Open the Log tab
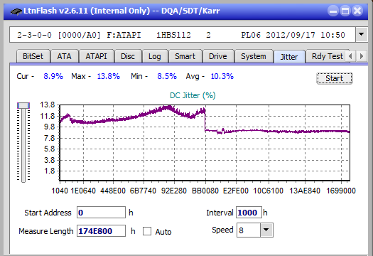This screenshot has width=373, height=256. click(155, 56)
